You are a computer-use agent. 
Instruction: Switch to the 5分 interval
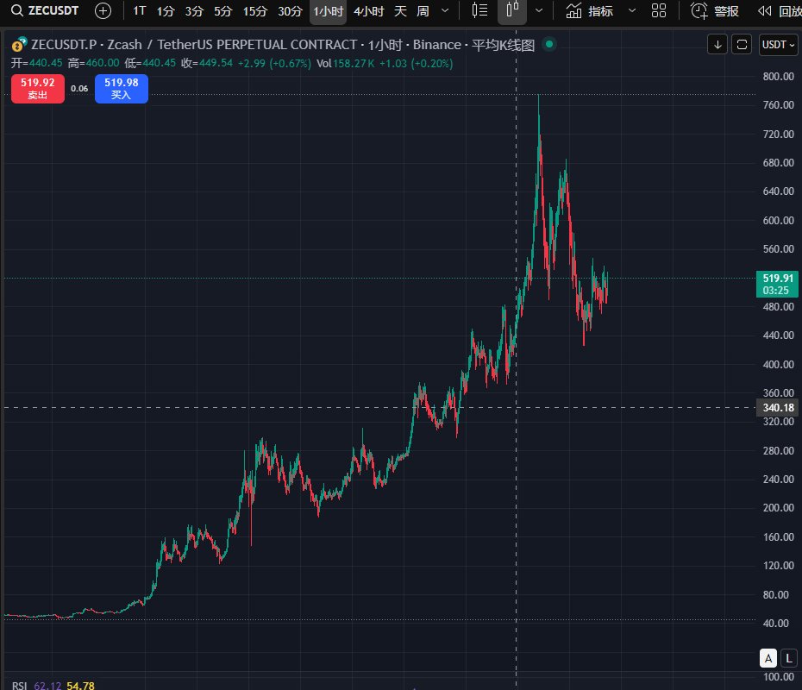click(222, 10)
